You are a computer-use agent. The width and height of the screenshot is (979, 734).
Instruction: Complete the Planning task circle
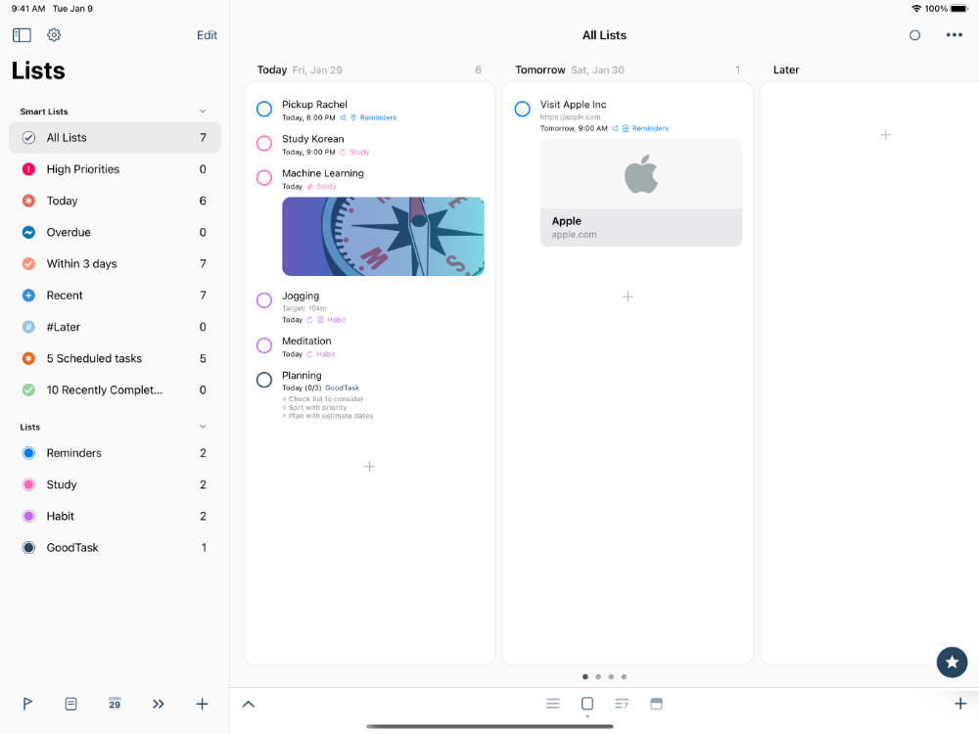coord(264,380)
